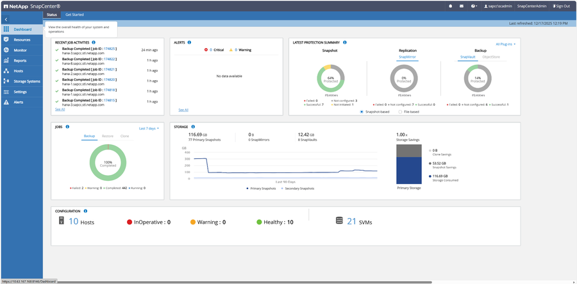The width and height of the screenshot is (577, 284).
Task: Click the red Critical alerts icon
Action: (206, 49)
